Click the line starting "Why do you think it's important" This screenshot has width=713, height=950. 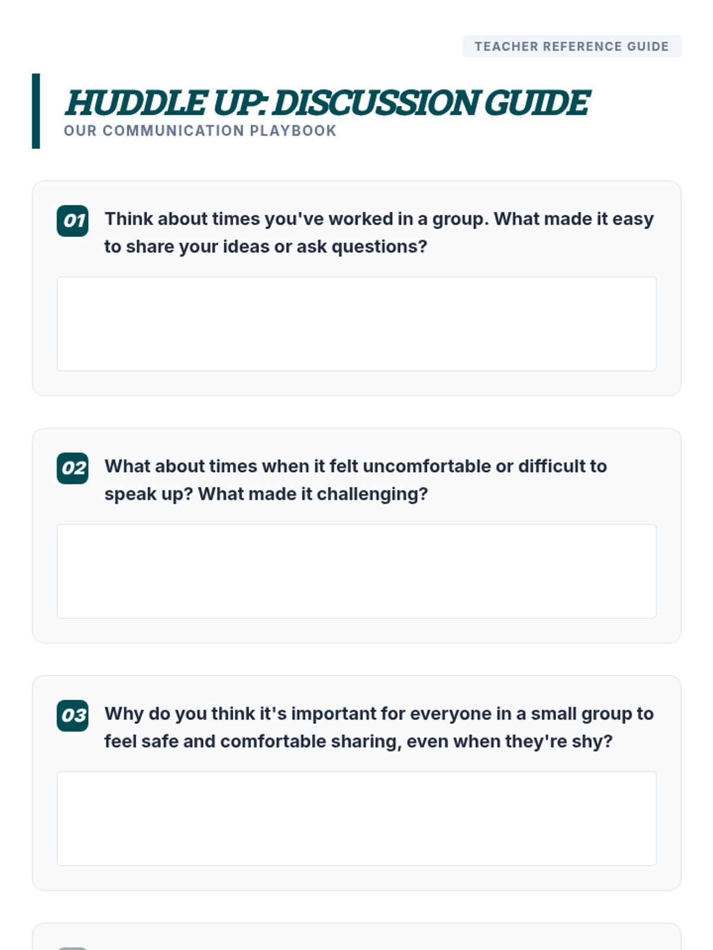coord(379,714)
